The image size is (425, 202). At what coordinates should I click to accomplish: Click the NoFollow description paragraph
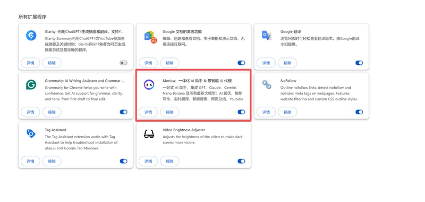click(x=319, y=93)
